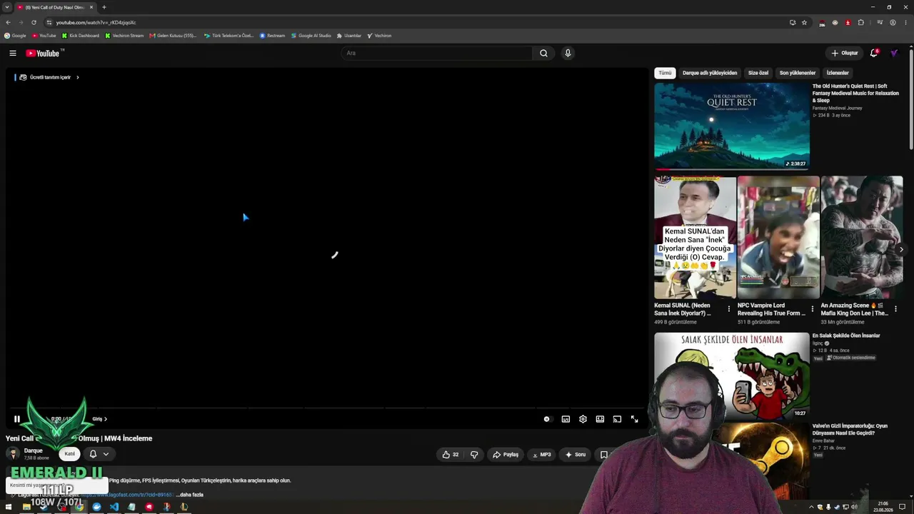Open the YouTube guide hamburger menu

coord(13,53)
